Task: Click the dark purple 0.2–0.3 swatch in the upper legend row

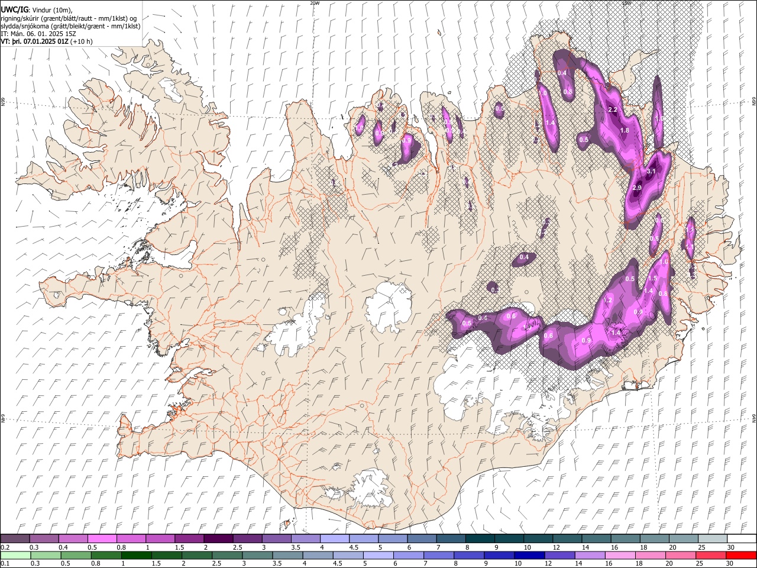Action: (15, 538)
